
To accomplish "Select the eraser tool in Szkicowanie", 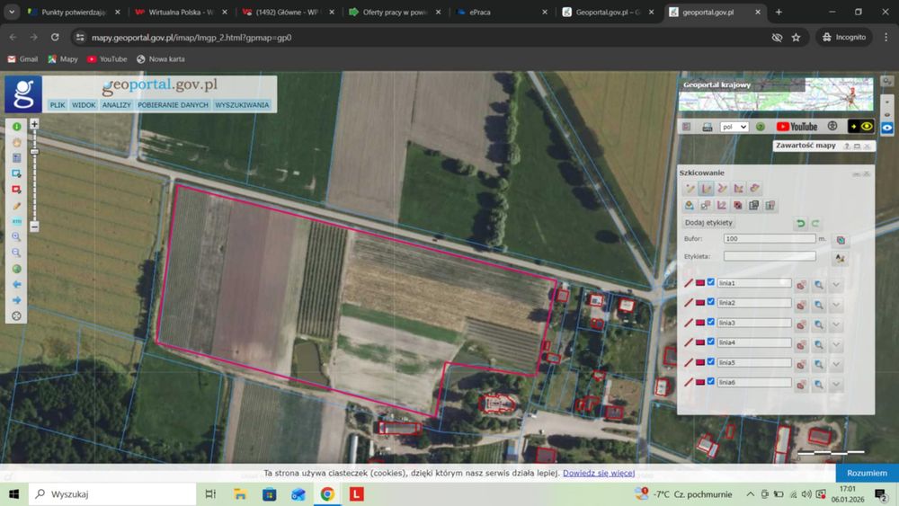I will point(754,189).
